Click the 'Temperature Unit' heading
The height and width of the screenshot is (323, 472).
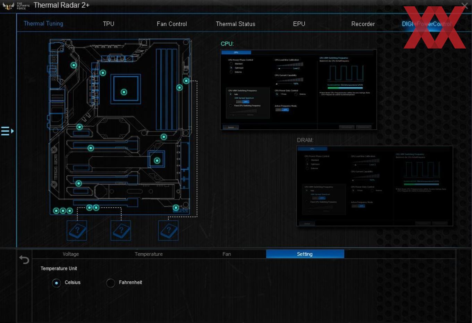[x=59, y=269]
